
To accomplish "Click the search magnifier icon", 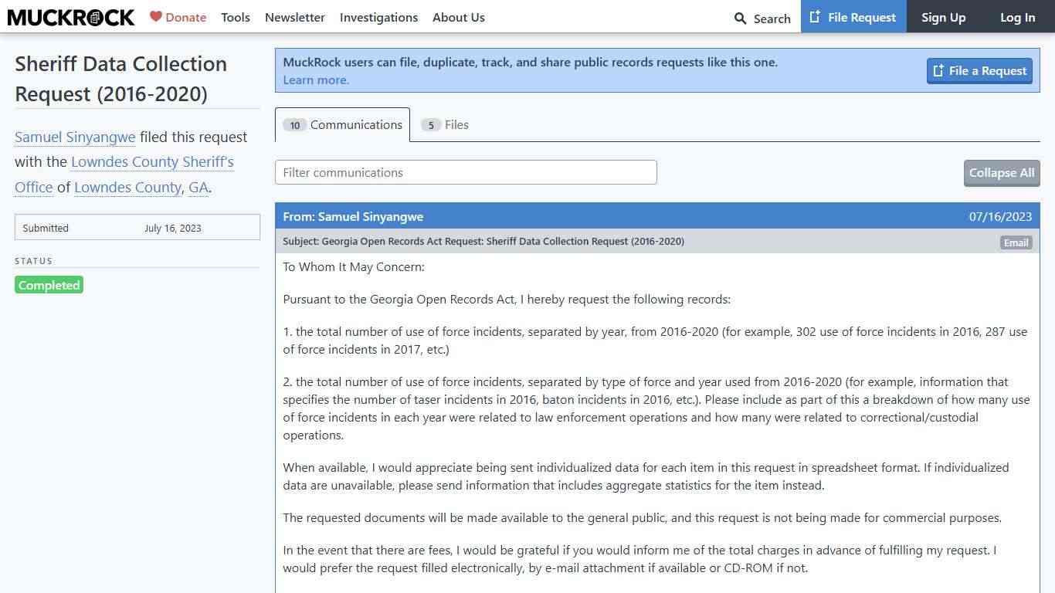I will pos(740,18).
